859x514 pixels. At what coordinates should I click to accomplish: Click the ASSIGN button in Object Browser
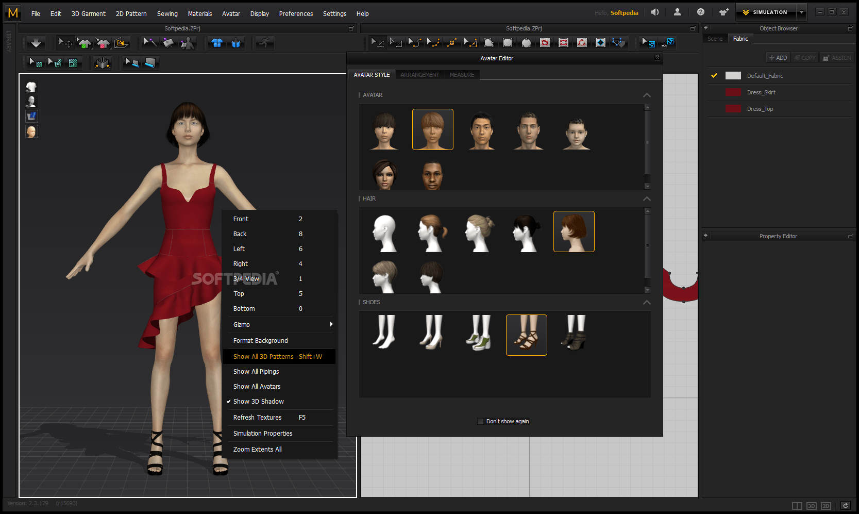coord(837,57)
